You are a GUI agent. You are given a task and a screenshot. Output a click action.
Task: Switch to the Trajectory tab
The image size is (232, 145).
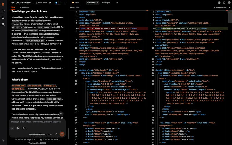(x=24, y=8)
